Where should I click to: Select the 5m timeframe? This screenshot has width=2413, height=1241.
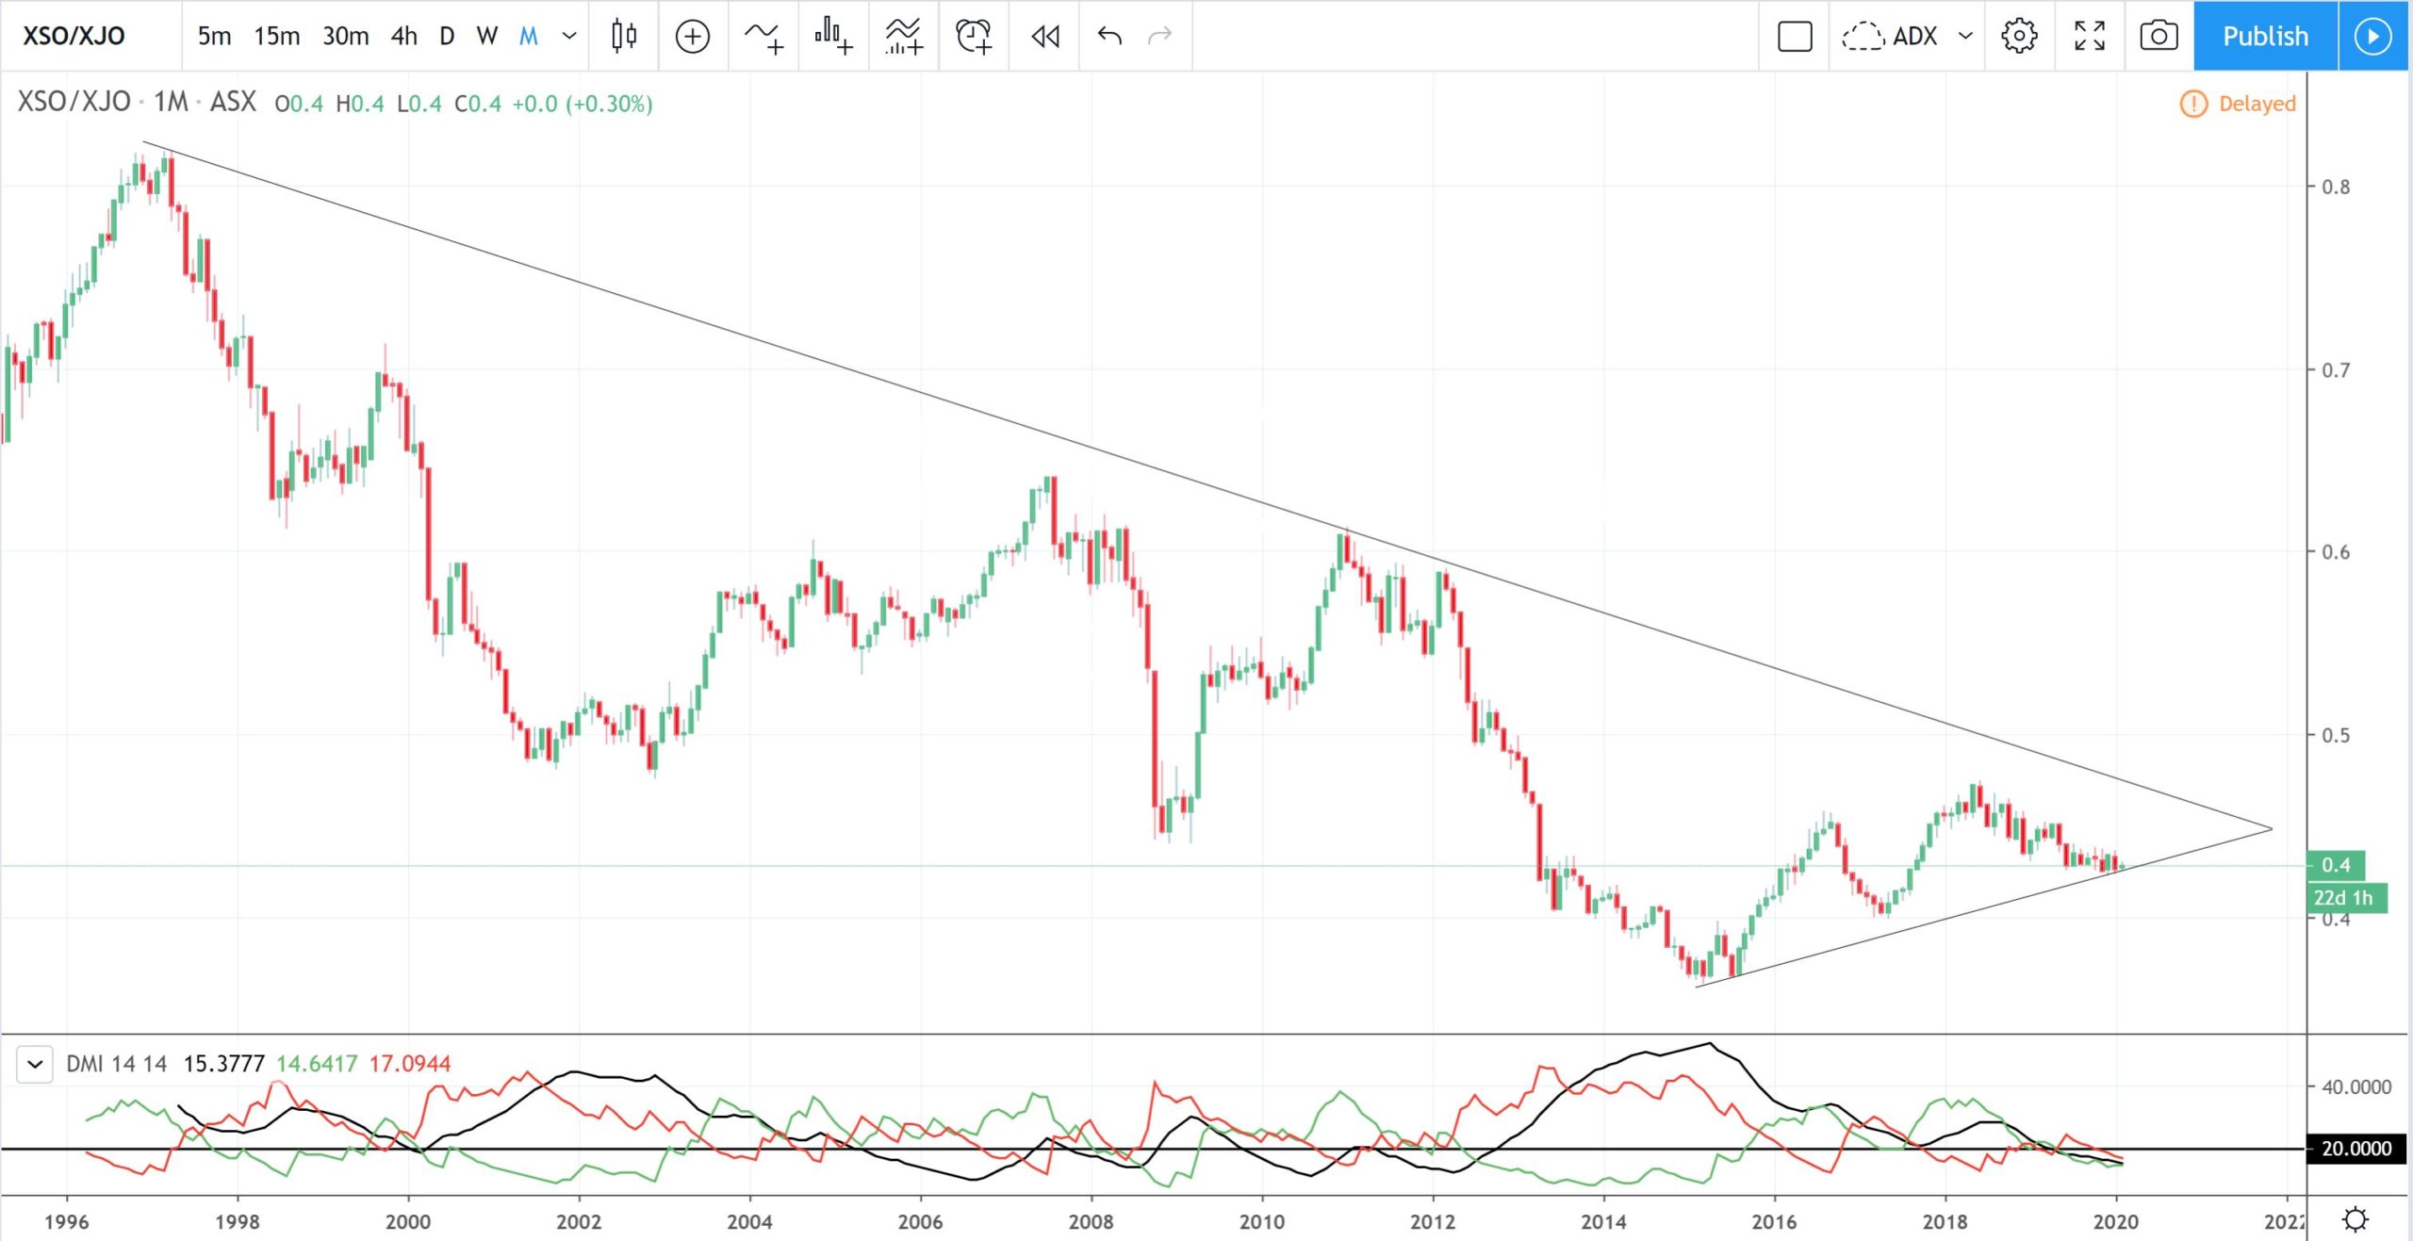click(214, 36)
